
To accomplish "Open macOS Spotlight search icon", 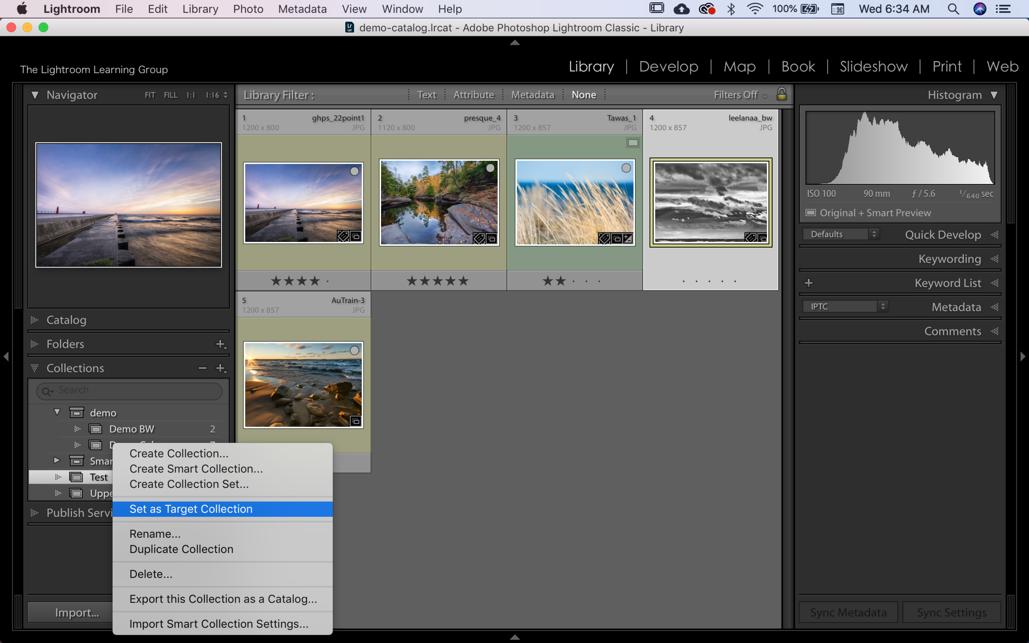I will tap(953, 9).
